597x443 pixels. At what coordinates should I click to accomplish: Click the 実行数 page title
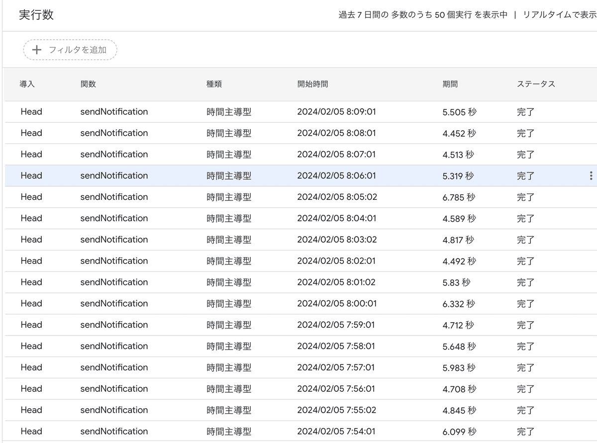pos(36,15)
